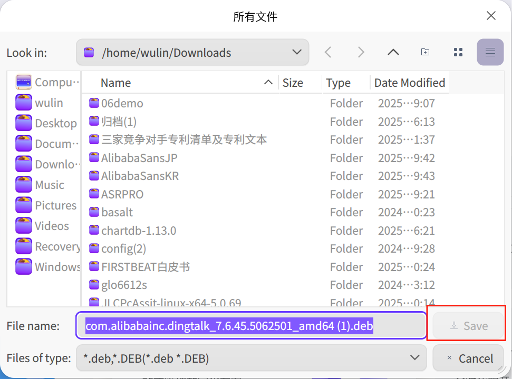
Task: Create a new folder
Action: pyautogui.click(x=425, y=52)
